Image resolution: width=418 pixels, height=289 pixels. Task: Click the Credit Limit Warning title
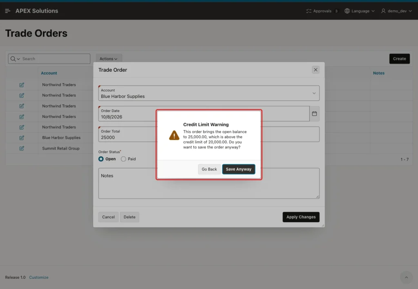tap(206, 125)
